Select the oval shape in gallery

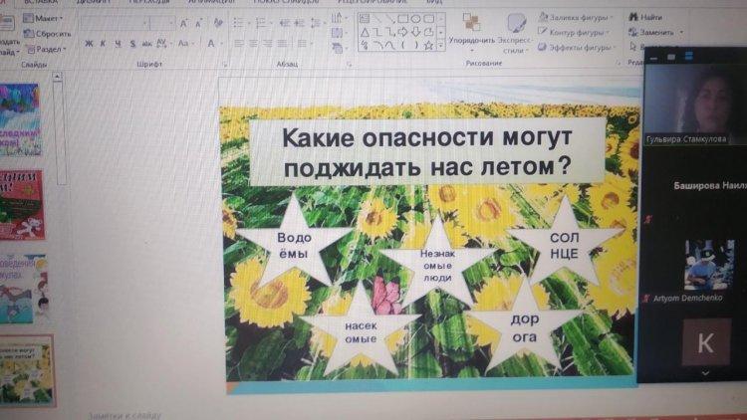[x=416, y=19]
